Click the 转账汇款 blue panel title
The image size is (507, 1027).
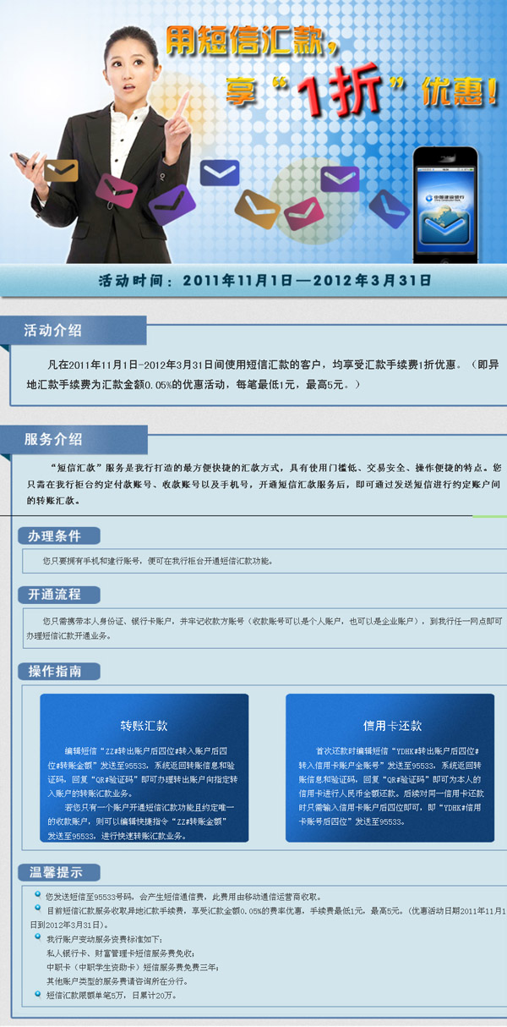point(144,726)
